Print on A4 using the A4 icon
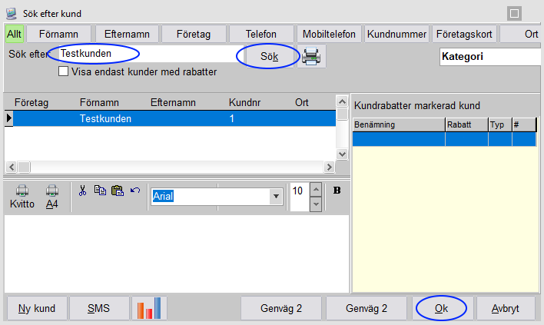Screen dimensions: 544x325 (52, 197)
